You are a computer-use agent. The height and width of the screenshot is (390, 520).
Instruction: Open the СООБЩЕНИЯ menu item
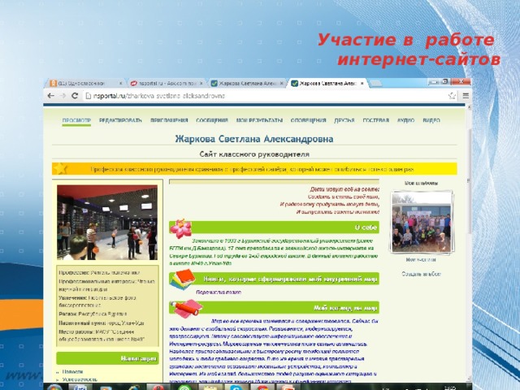pos(212,120)
